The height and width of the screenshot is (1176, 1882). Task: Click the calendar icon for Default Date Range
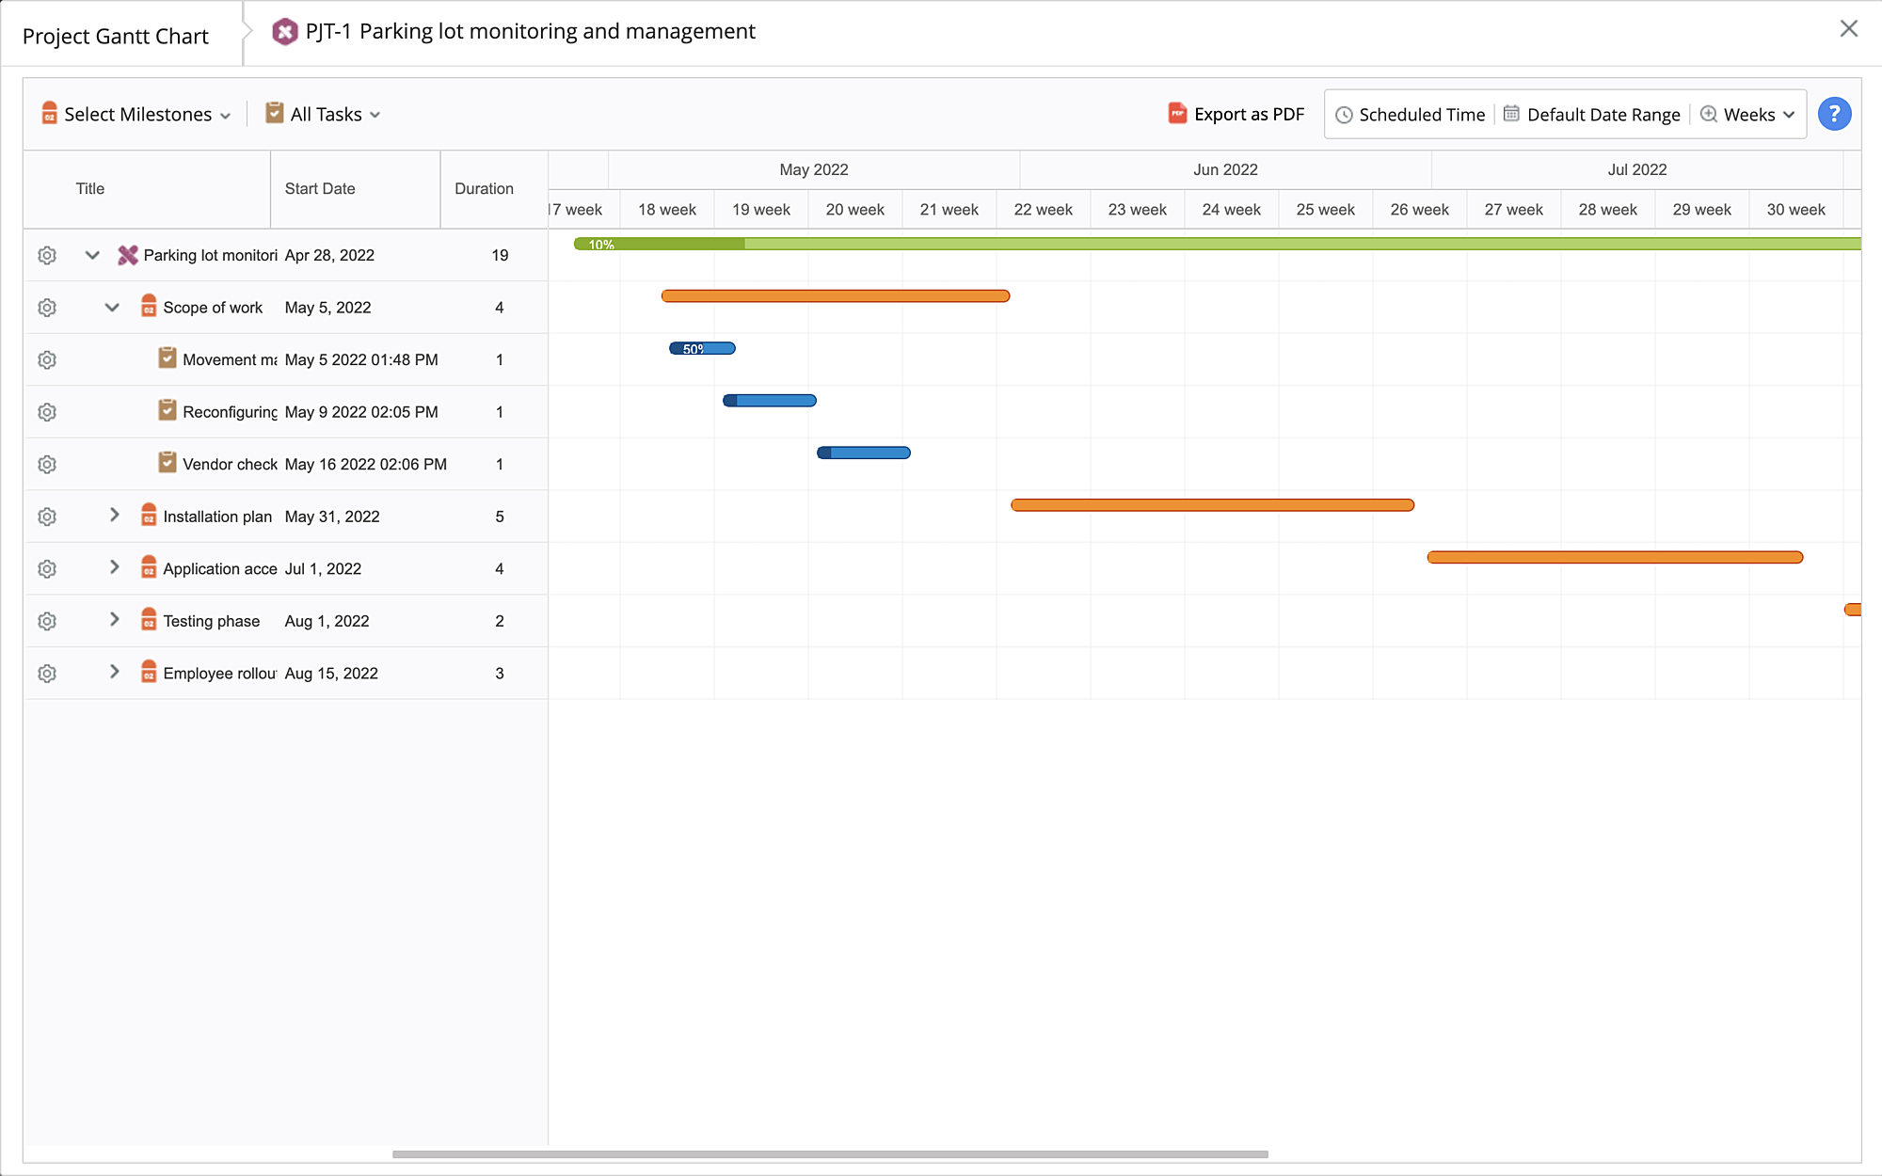click(x=1510, y=113)
